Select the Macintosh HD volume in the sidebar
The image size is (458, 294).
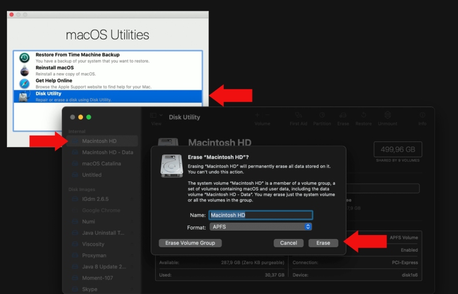(102, 141)
